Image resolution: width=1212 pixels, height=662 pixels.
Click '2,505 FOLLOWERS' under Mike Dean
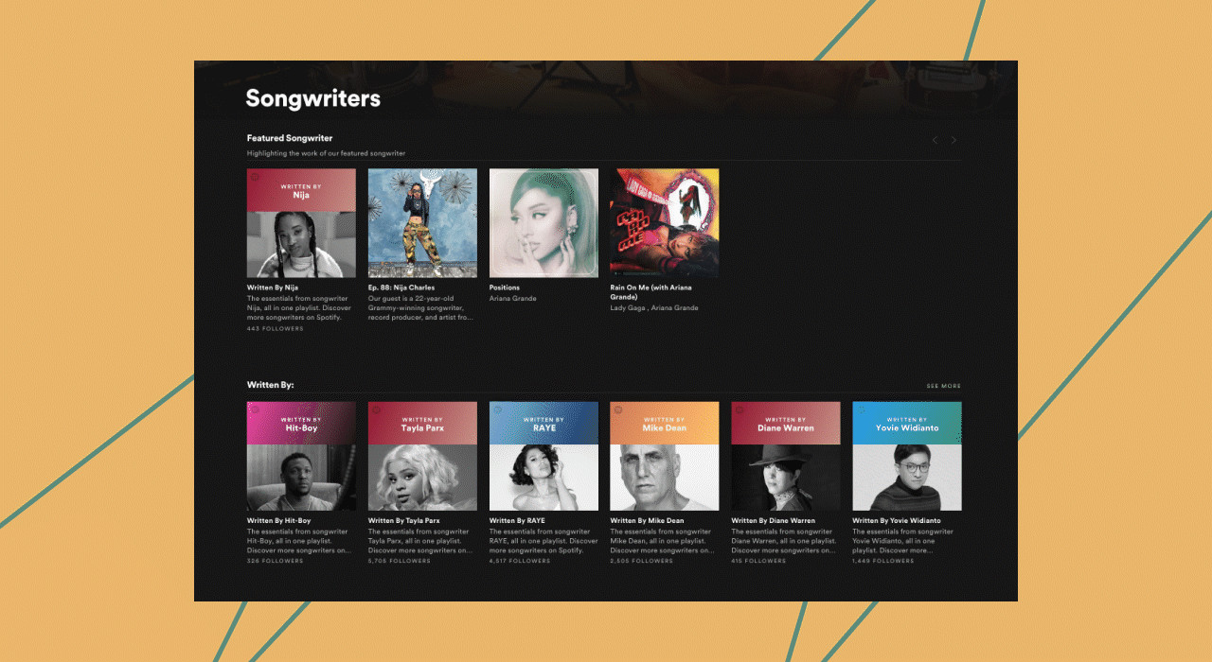point(641,561)
